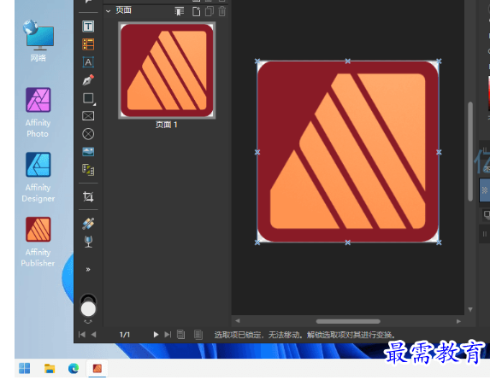490x380 pixels.
Task: Select the Picture Frame Rectangle tool
Action: coord(88,116)
